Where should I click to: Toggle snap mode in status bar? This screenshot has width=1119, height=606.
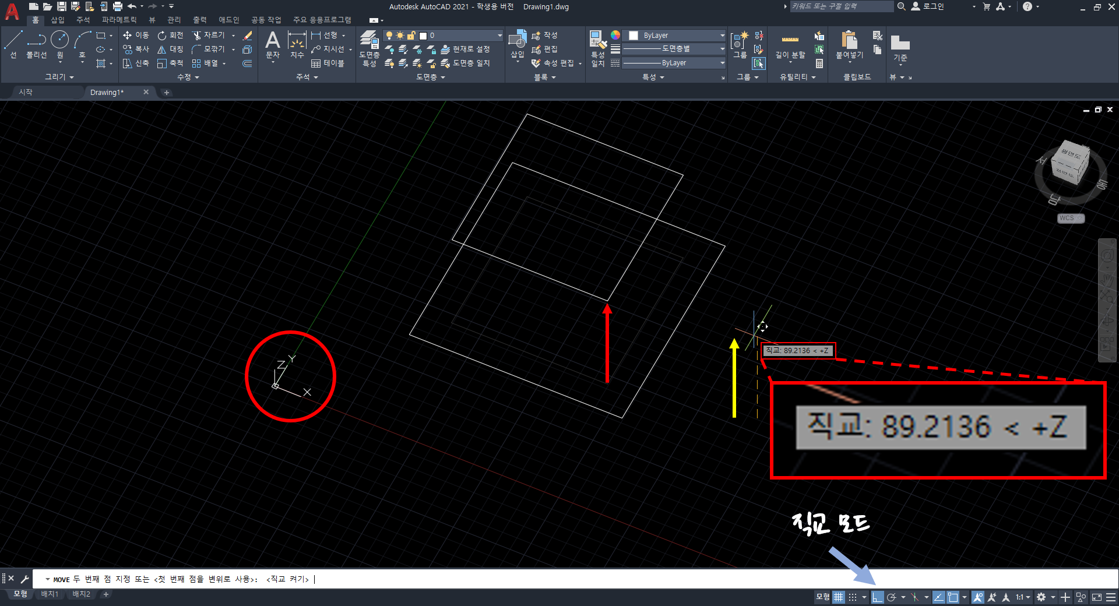pos(853,597)
